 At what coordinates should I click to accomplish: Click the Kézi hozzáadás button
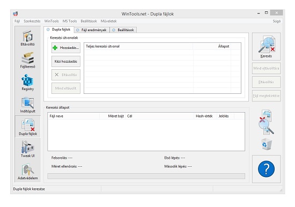(x=66, y=61)
